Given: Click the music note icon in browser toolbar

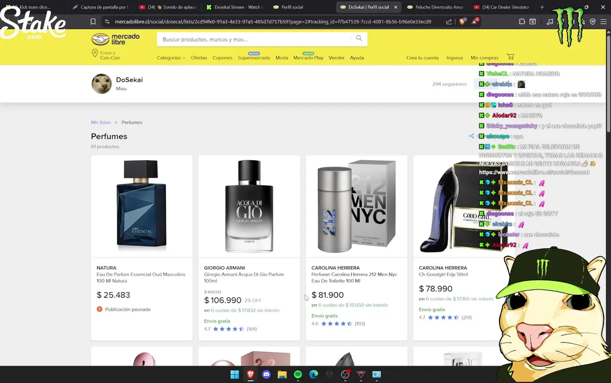Looking at the screenshot, I should tap(550, 22).
